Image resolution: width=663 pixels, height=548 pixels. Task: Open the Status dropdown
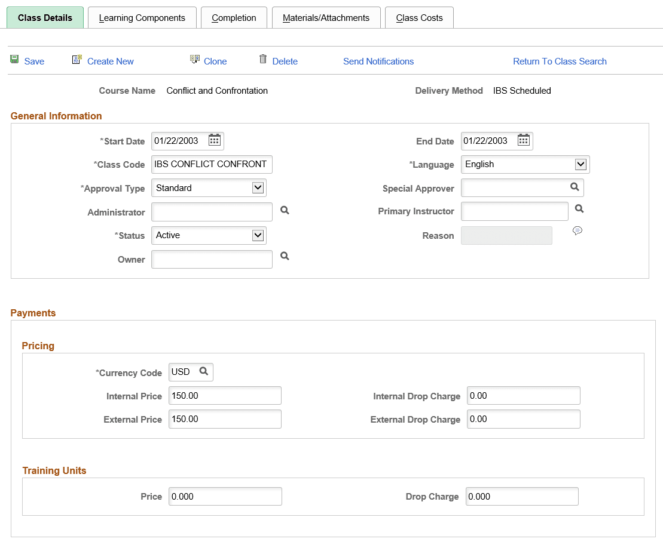click(258, 235)
